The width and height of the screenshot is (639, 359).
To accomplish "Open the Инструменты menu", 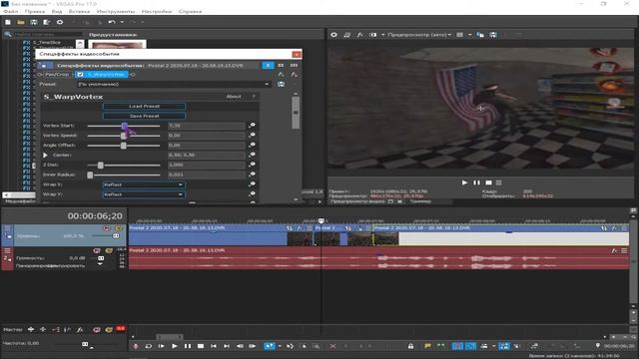I will (116, 11).
